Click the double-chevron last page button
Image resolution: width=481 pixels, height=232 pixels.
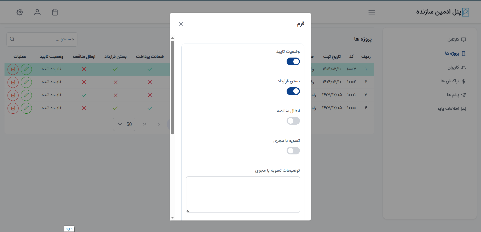[x=145, y=124]
